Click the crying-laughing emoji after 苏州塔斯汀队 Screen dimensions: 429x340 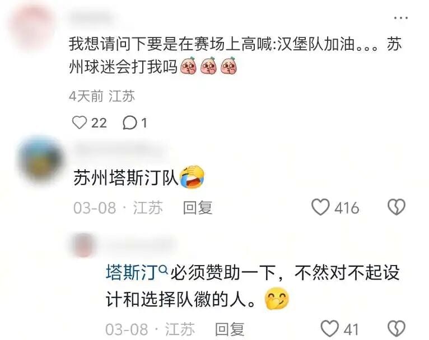tap(192, 177)
